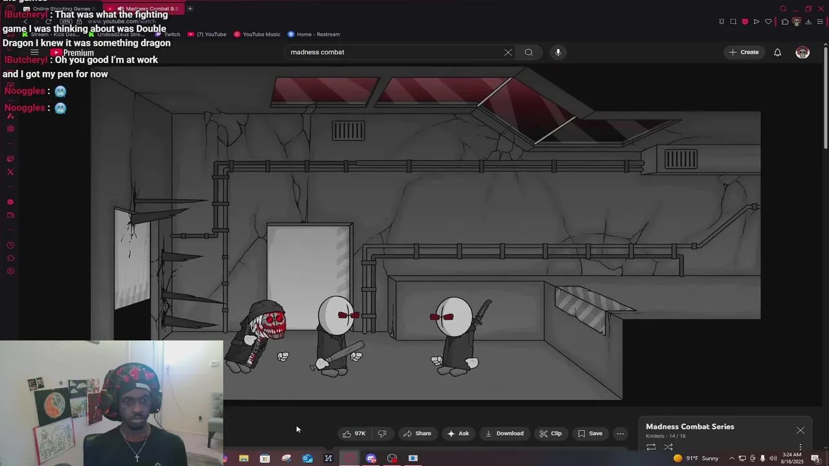829x466 pixels.
Task: Take a snapshot with capture icon
Action: 733,21
